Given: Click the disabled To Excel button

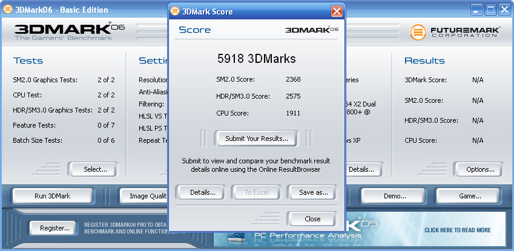Looking at the screenshot, I should pos(257,193).
